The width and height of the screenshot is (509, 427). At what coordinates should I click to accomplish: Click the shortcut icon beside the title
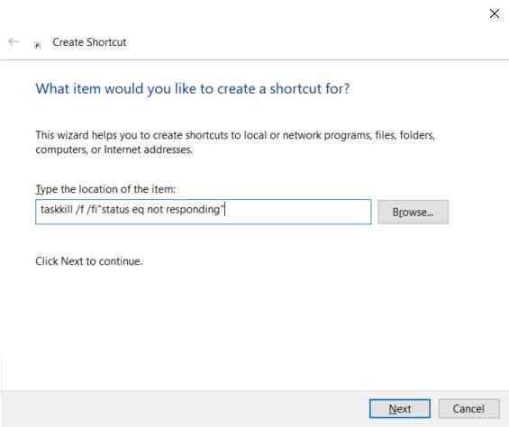pyautogui.click(x=38, y=45)
